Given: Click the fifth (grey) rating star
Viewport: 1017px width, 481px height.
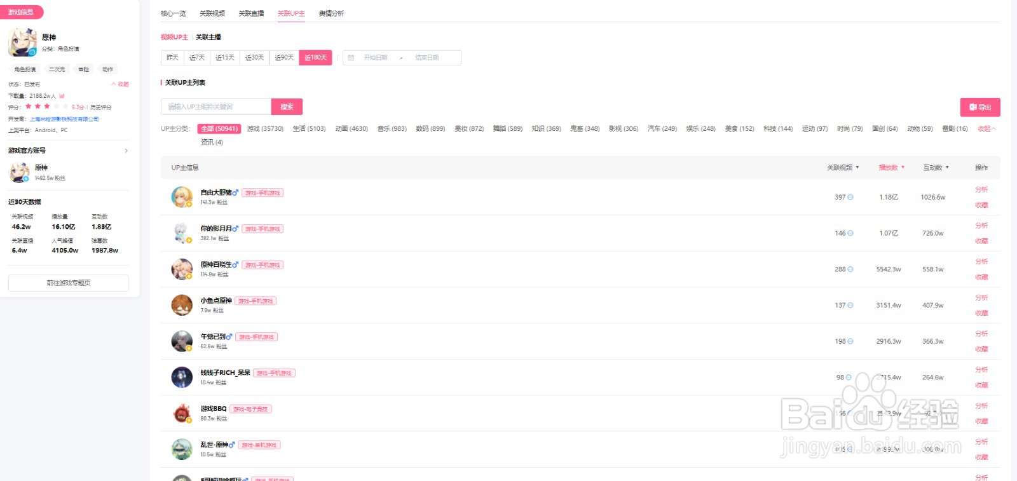Looking at the screenshot, I should 65,107.
